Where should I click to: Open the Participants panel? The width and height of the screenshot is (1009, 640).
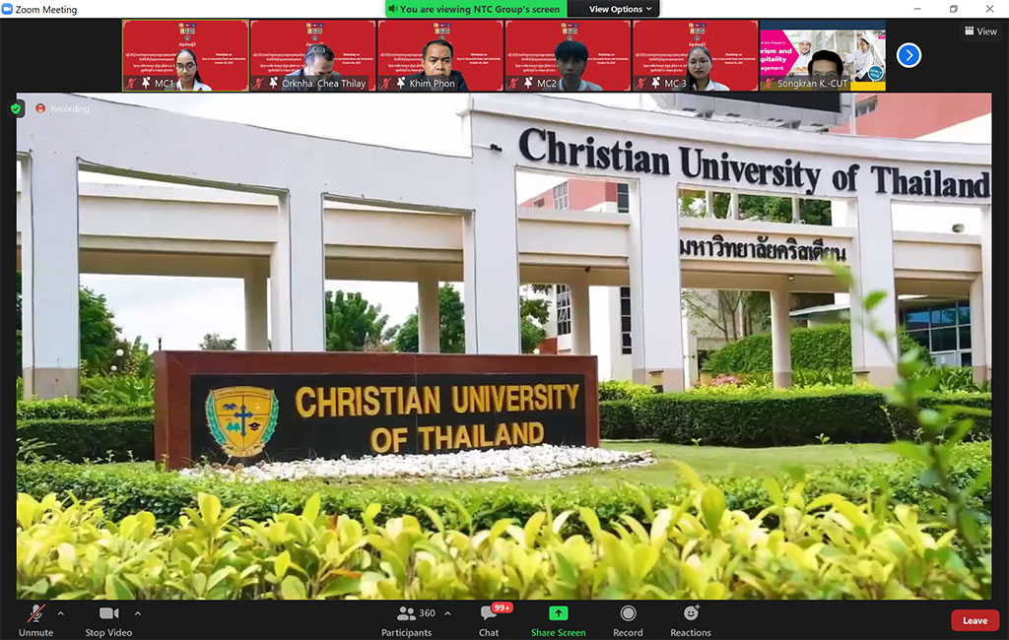(407, 621)
